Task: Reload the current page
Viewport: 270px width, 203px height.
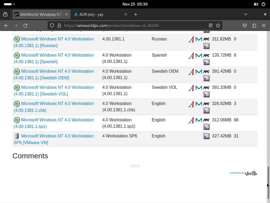Action: pos(25,26)
